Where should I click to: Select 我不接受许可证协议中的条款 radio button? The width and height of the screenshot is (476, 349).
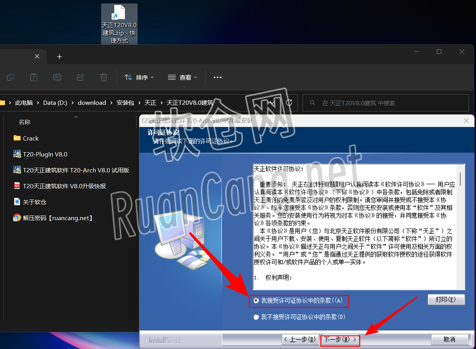256,317
